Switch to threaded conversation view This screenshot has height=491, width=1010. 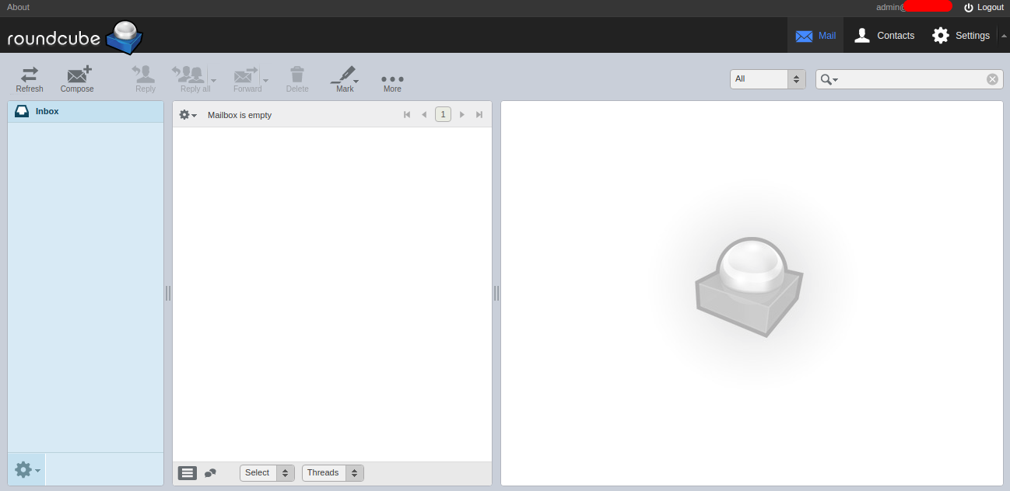210,472
